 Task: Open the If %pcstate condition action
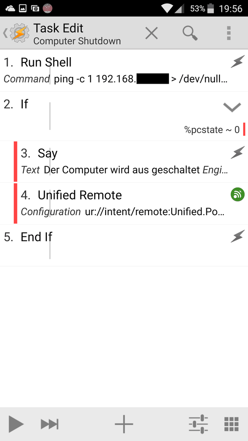(124, 116)
